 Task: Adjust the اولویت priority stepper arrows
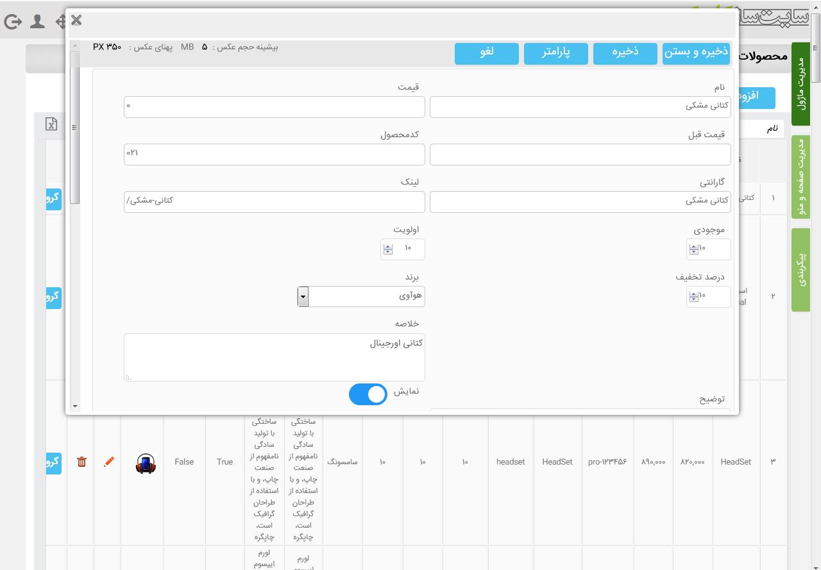[388, 249]
